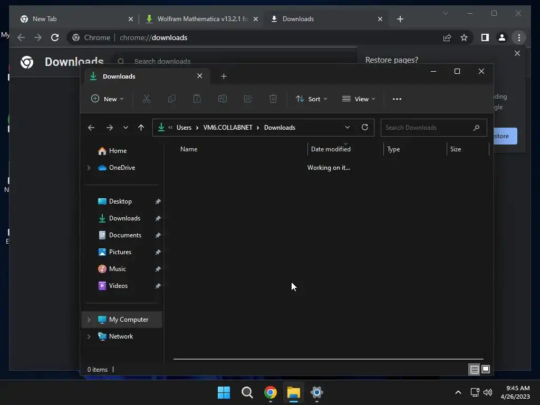Click Users in the Explorer breadcrumb
Screen dimensions: 540x405
coord(184,128)
